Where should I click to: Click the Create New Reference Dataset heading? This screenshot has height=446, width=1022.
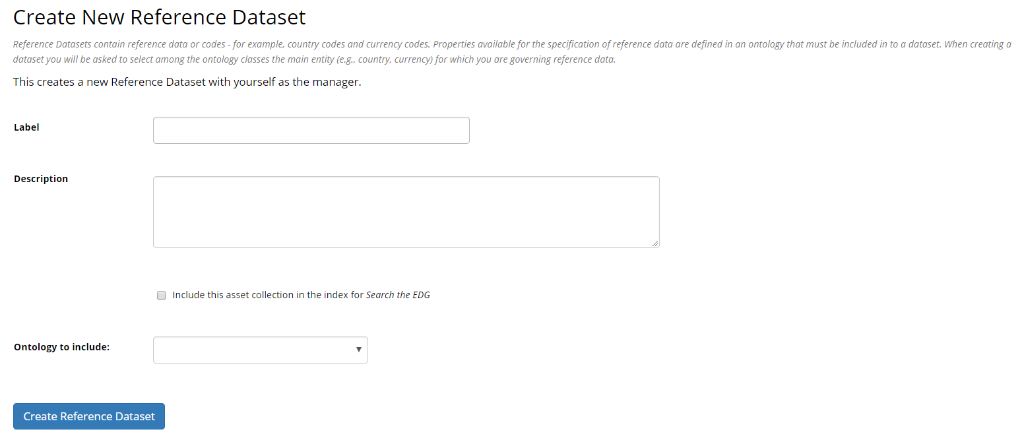pos(158,16)
